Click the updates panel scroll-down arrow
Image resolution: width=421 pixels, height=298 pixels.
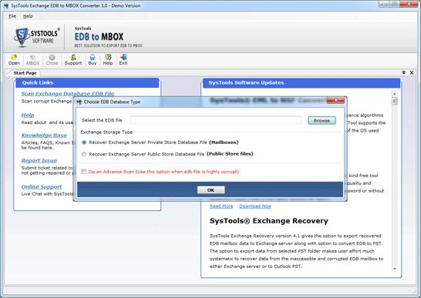point(395,269)
